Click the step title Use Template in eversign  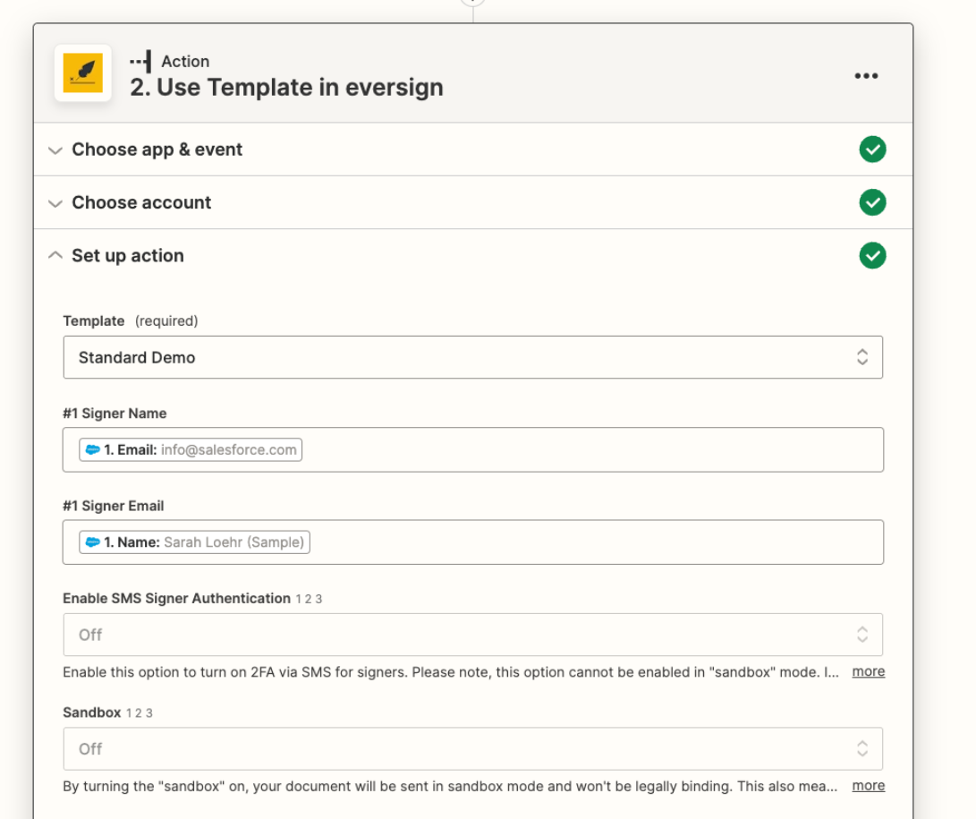coord(286,87)
